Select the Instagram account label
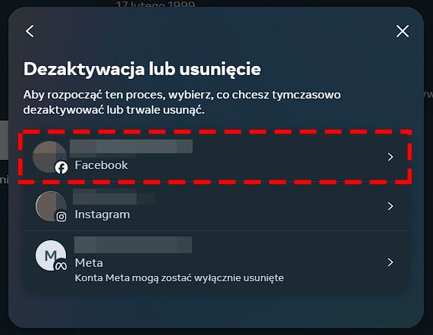Viewport: 433px width, 335px height. [x=102, y=214]
